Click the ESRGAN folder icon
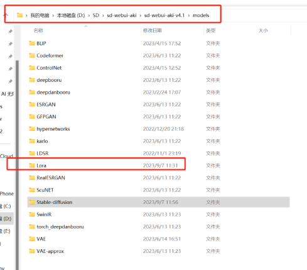This screenshot has width=307, height=270. point(32,104)
